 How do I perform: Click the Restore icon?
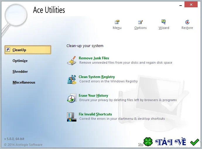[187, 22]
